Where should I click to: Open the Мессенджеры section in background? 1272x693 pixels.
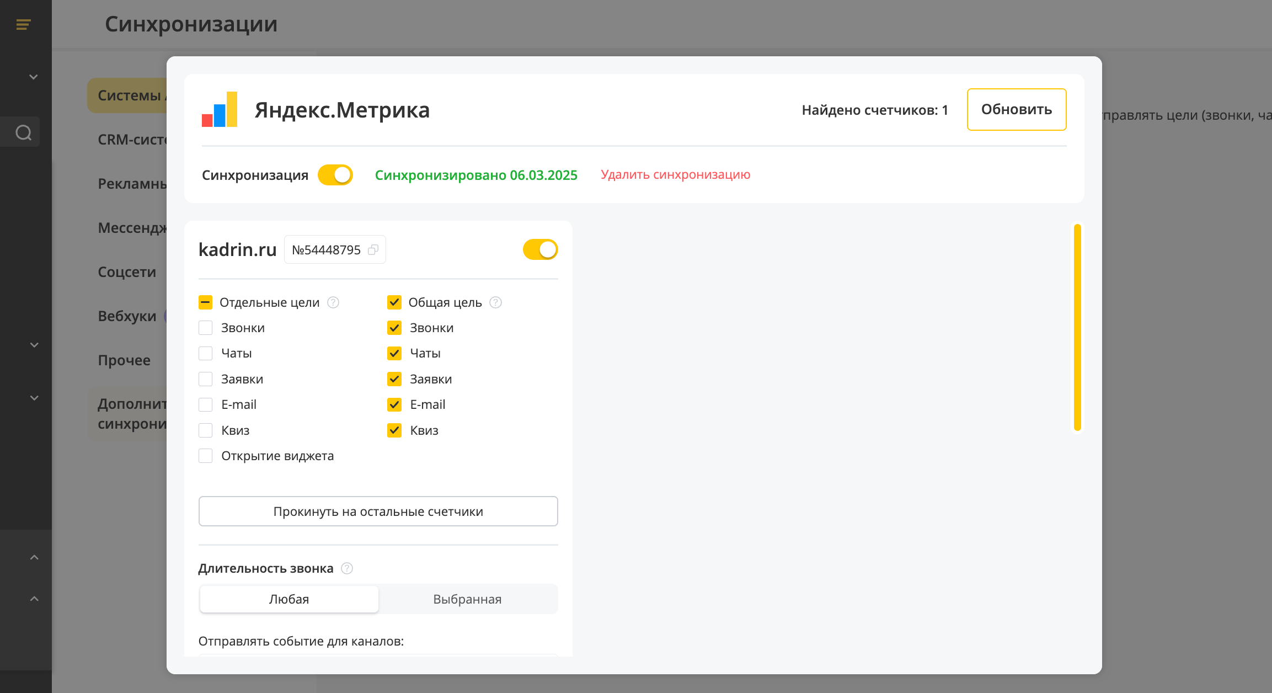pos(132,228)
